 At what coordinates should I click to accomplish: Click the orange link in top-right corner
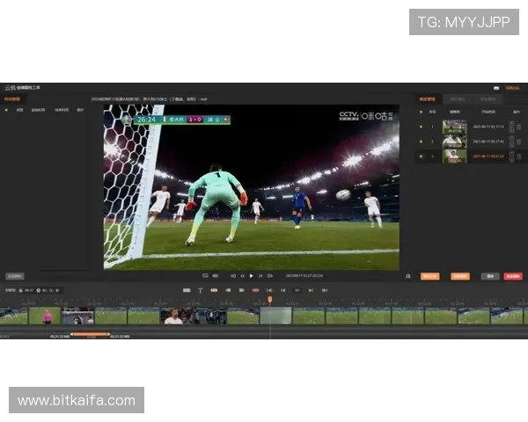[x=514, y=88]
